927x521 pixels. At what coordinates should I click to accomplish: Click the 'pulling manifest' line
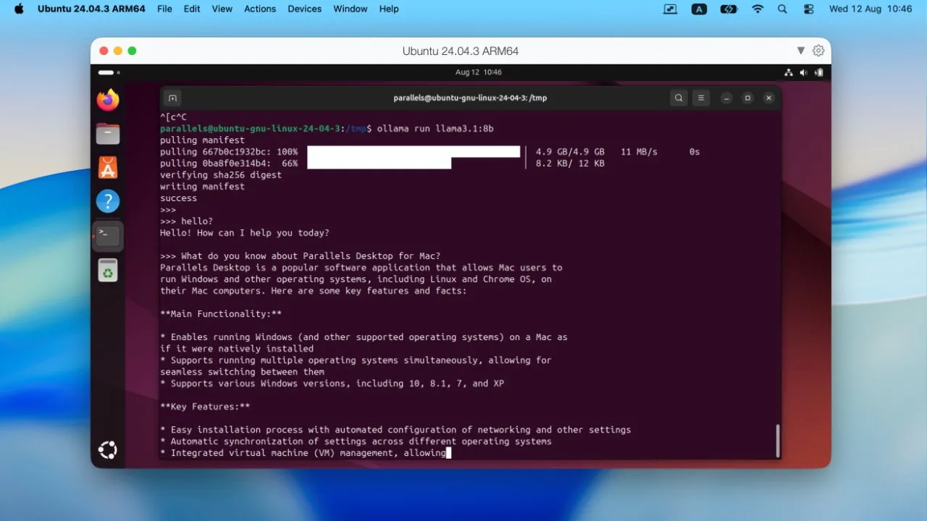click(202, 140)
